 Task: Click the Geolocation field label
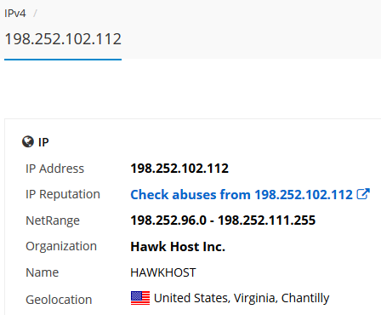point(59,300)
